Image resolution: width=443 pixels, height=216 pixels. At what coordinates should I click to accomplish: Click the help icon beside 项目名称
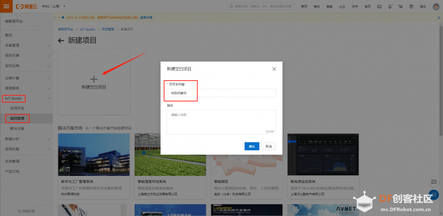183,84
